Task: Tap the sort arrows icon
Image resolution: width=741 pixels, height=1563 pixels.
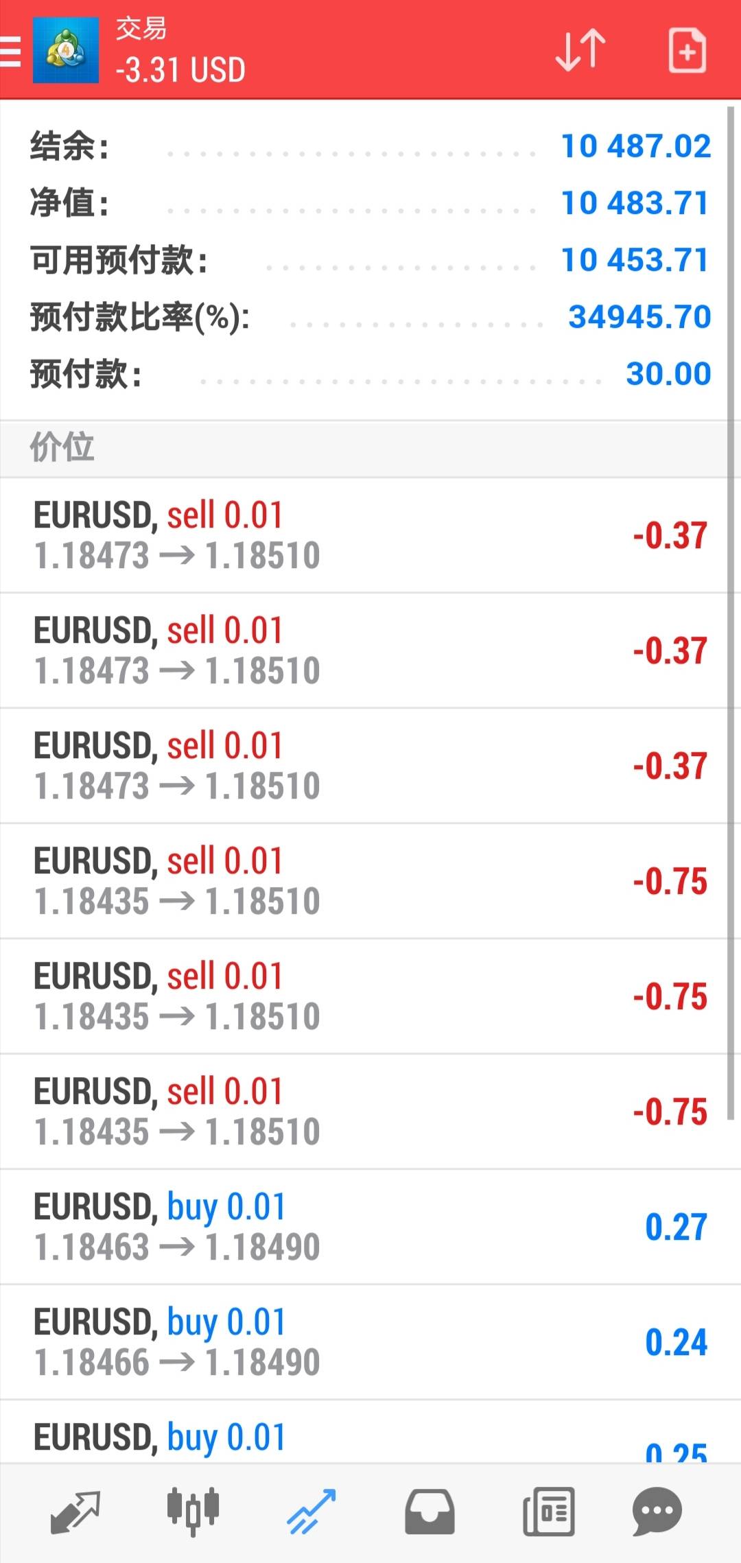Action: coord(580,50)
